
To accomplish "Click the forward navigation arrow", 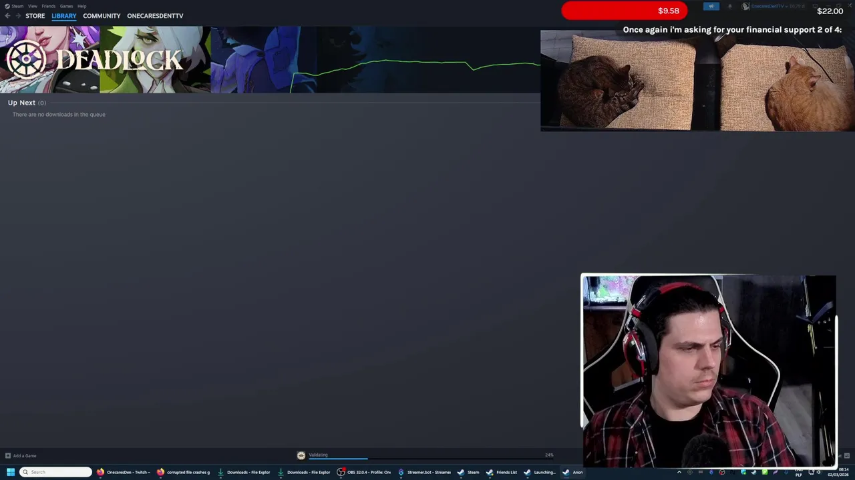I will click(x=18, y=15).
